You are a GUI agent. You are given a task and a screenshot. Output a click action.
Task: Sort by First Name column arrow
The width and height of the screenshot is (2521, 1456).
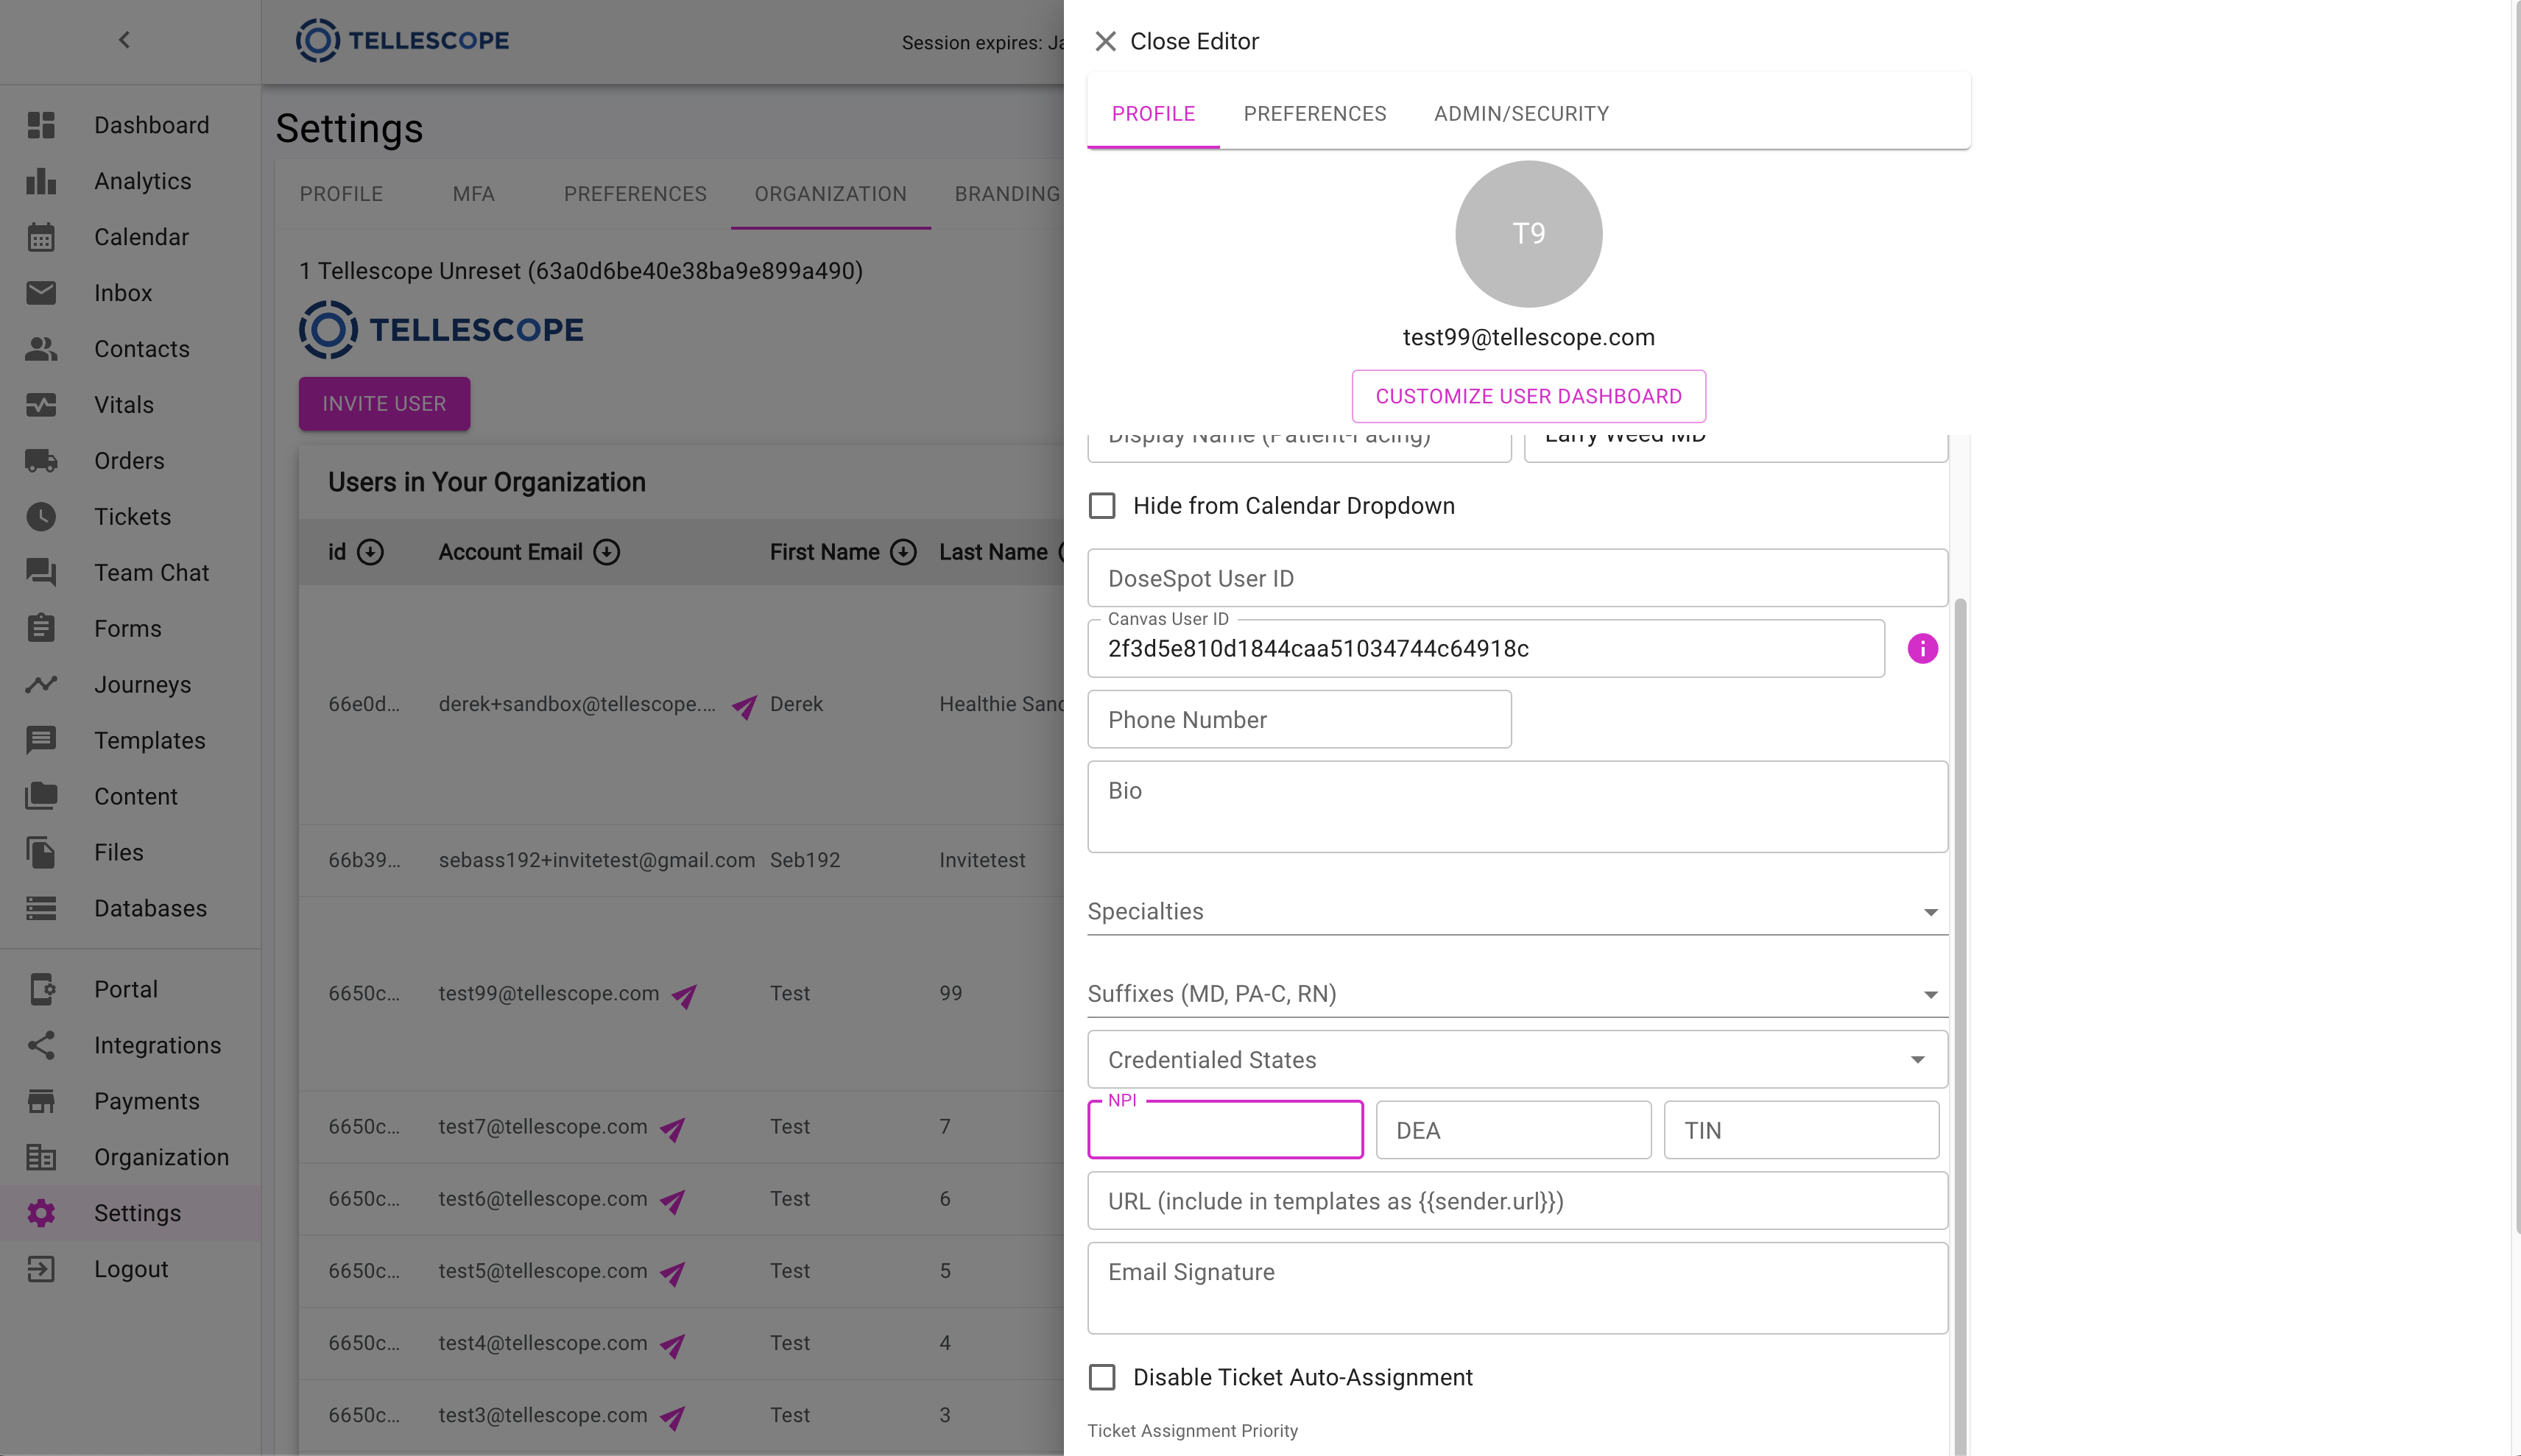(x=903, y=552)
